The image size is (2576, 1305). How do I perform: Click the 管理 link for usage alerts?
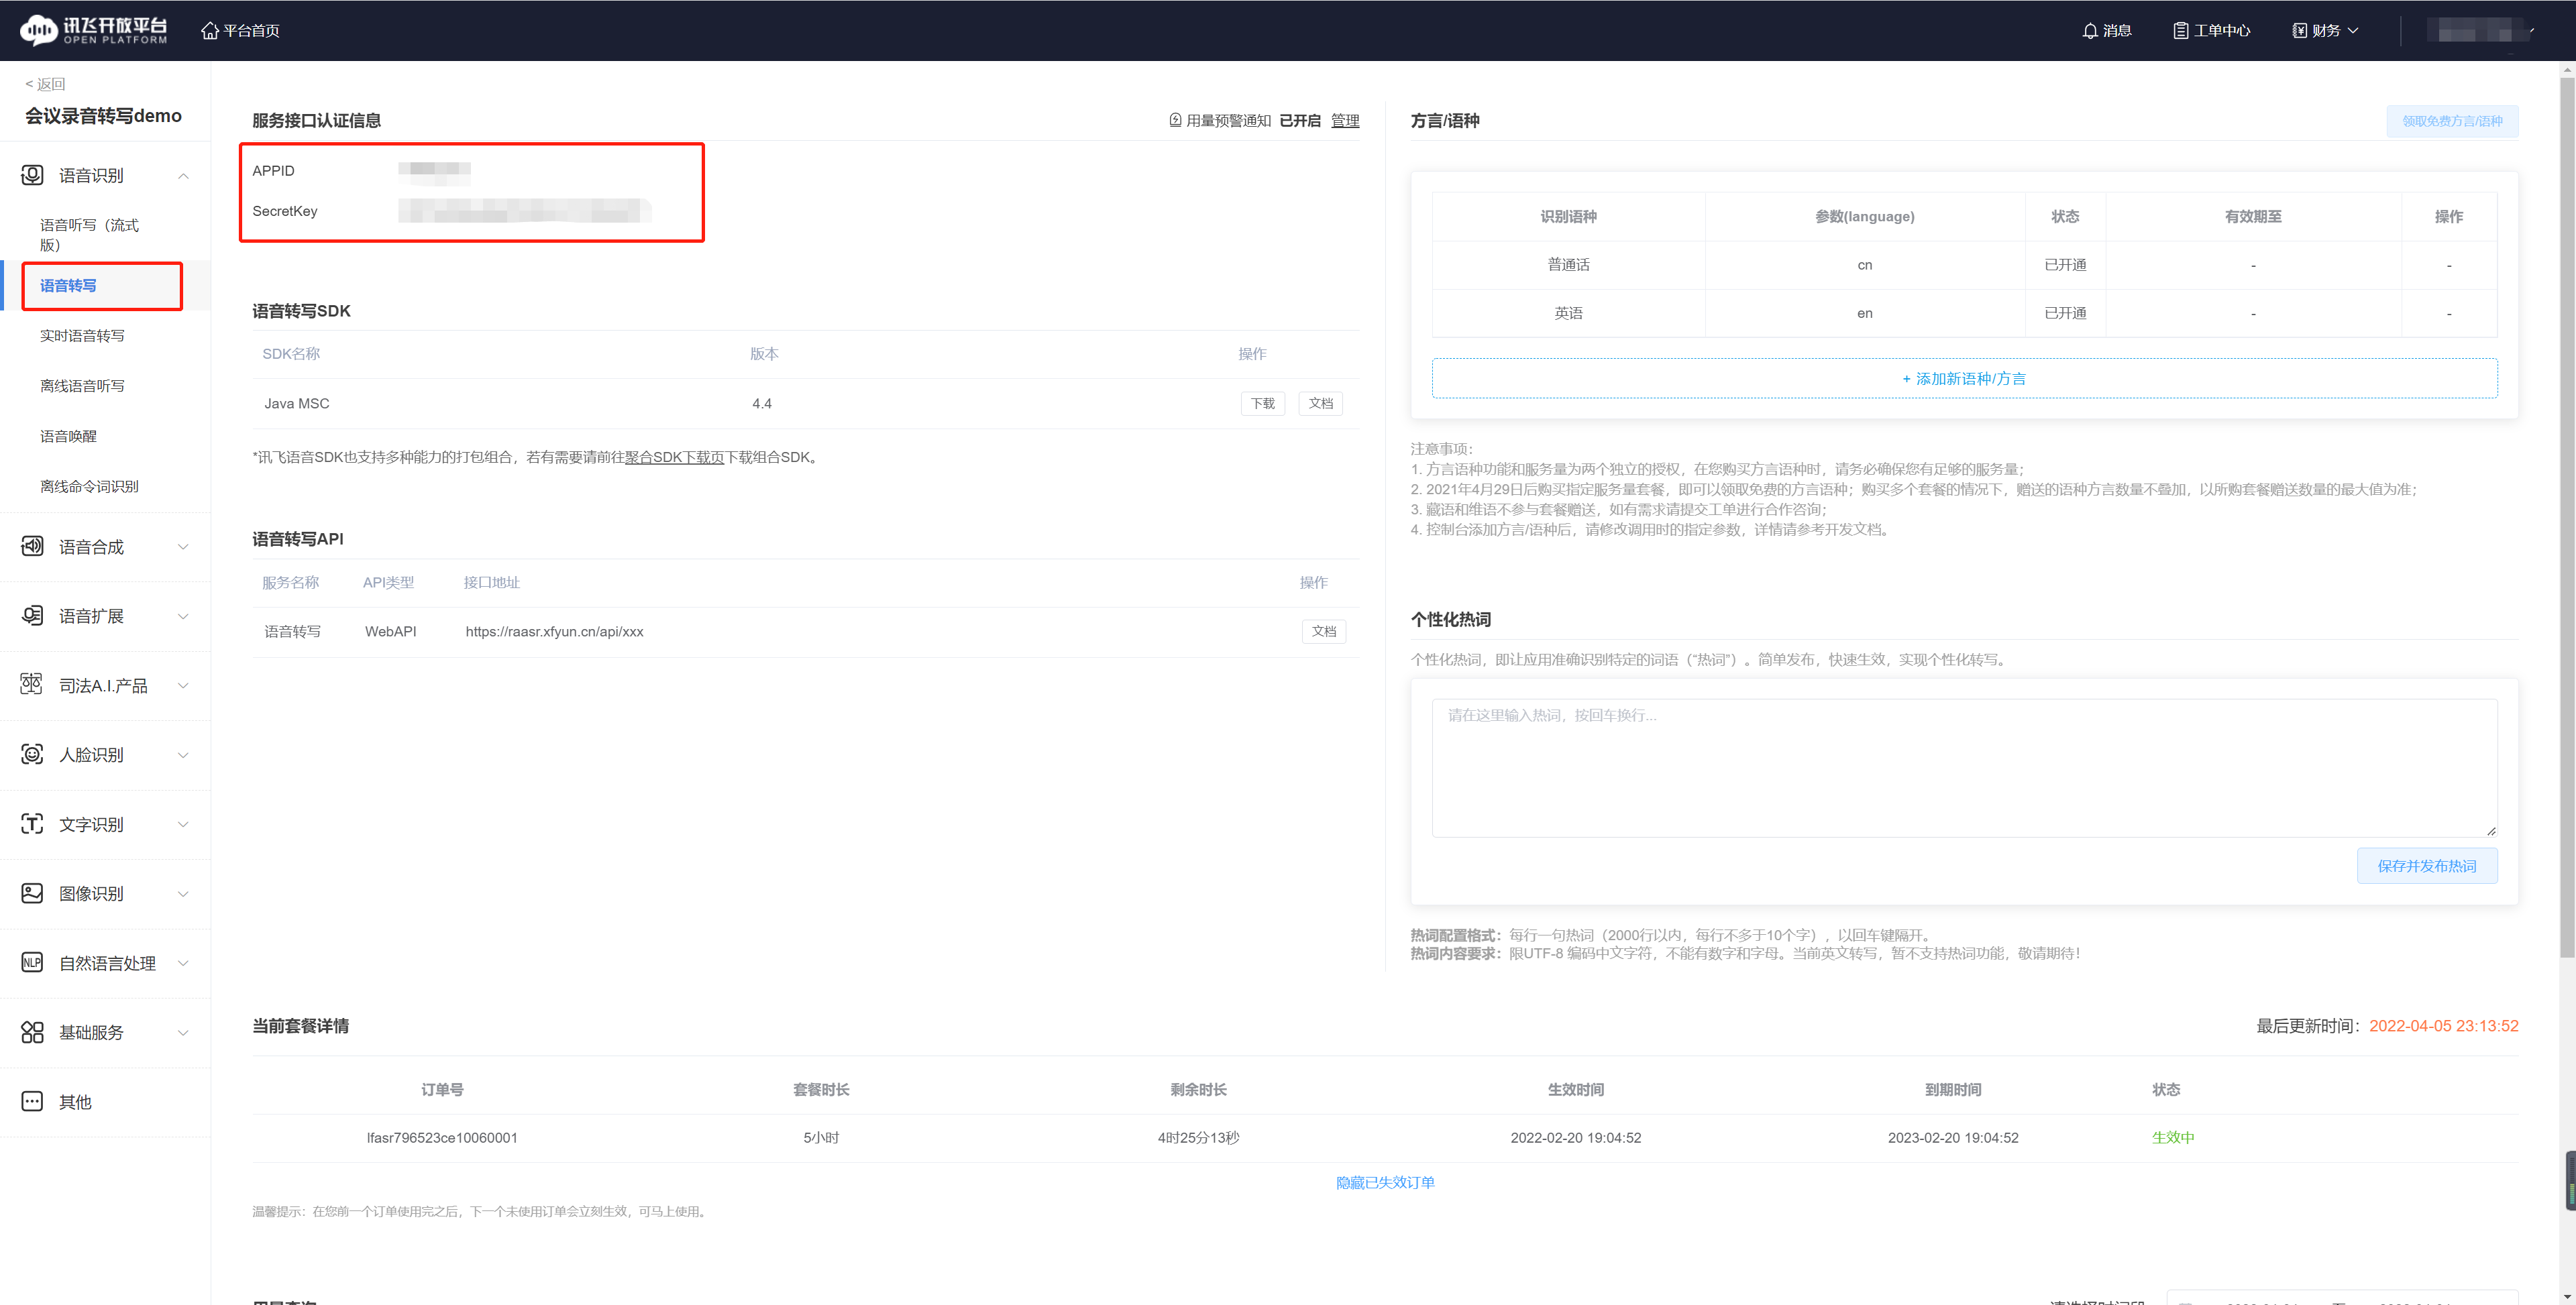(1345, 121)
